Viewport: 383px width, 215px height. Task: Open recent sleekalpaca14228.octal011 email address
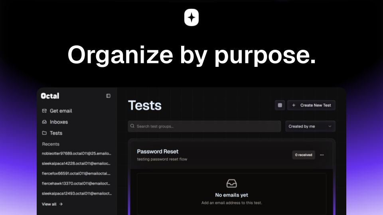76,164
